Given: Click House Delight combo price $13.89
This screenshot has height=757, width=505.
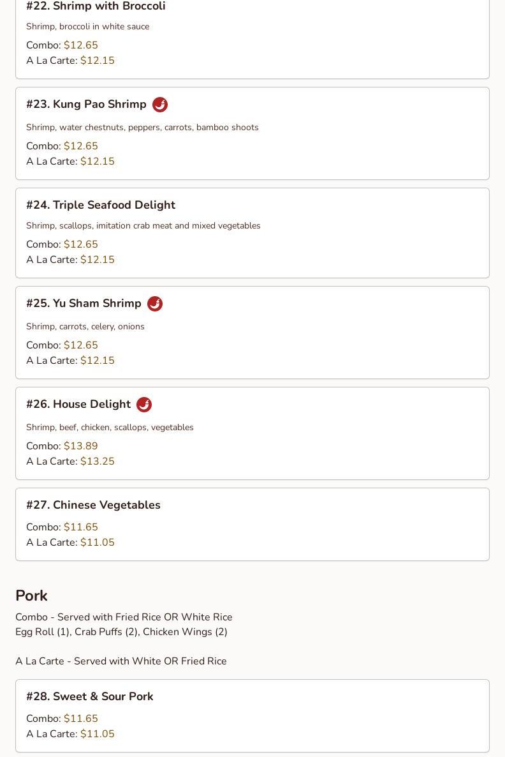Looking at the screenshot, I should point(80,446).
